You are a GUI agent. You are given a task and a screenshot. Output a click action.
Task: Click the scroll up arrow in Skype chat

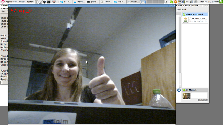(x=180, y=16)
